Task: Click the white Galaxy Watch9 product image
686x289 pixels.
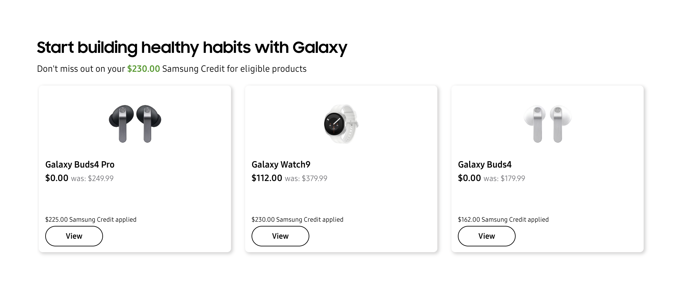Action: click(x=341, y=124)
